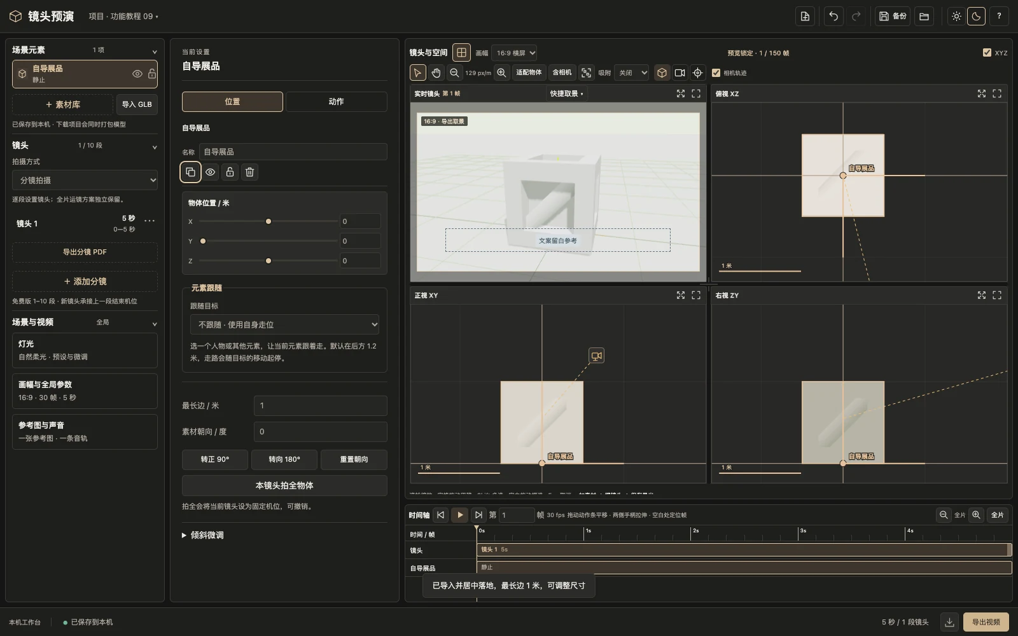Zoom out the viewport scale
The height and width of the screenshot is (636, 1018).
point(454,73)
